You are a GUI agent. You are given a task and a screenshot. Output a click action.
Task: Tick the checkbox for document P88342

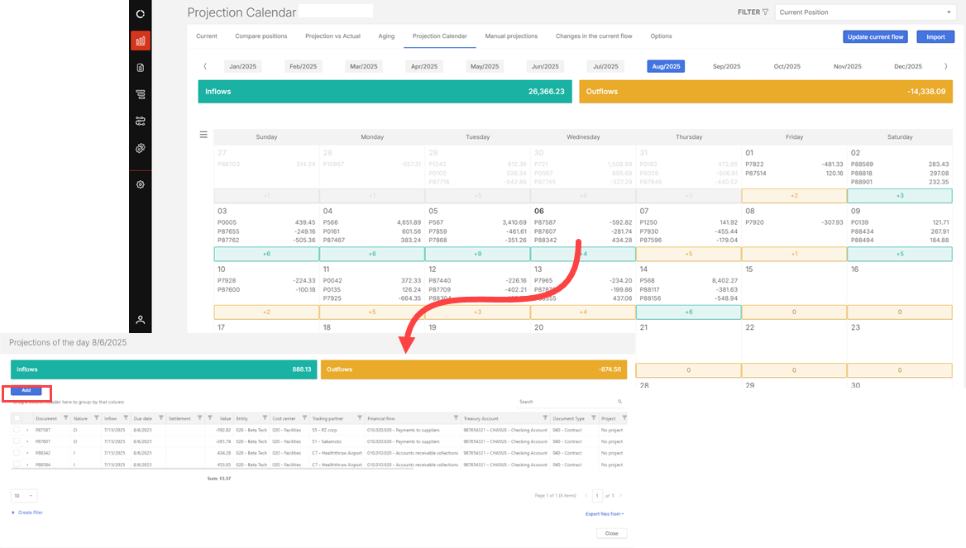pos(17,453)
